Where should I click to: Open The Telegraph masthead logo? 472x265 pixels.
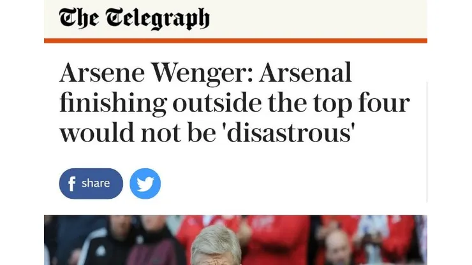click(134, 18)
